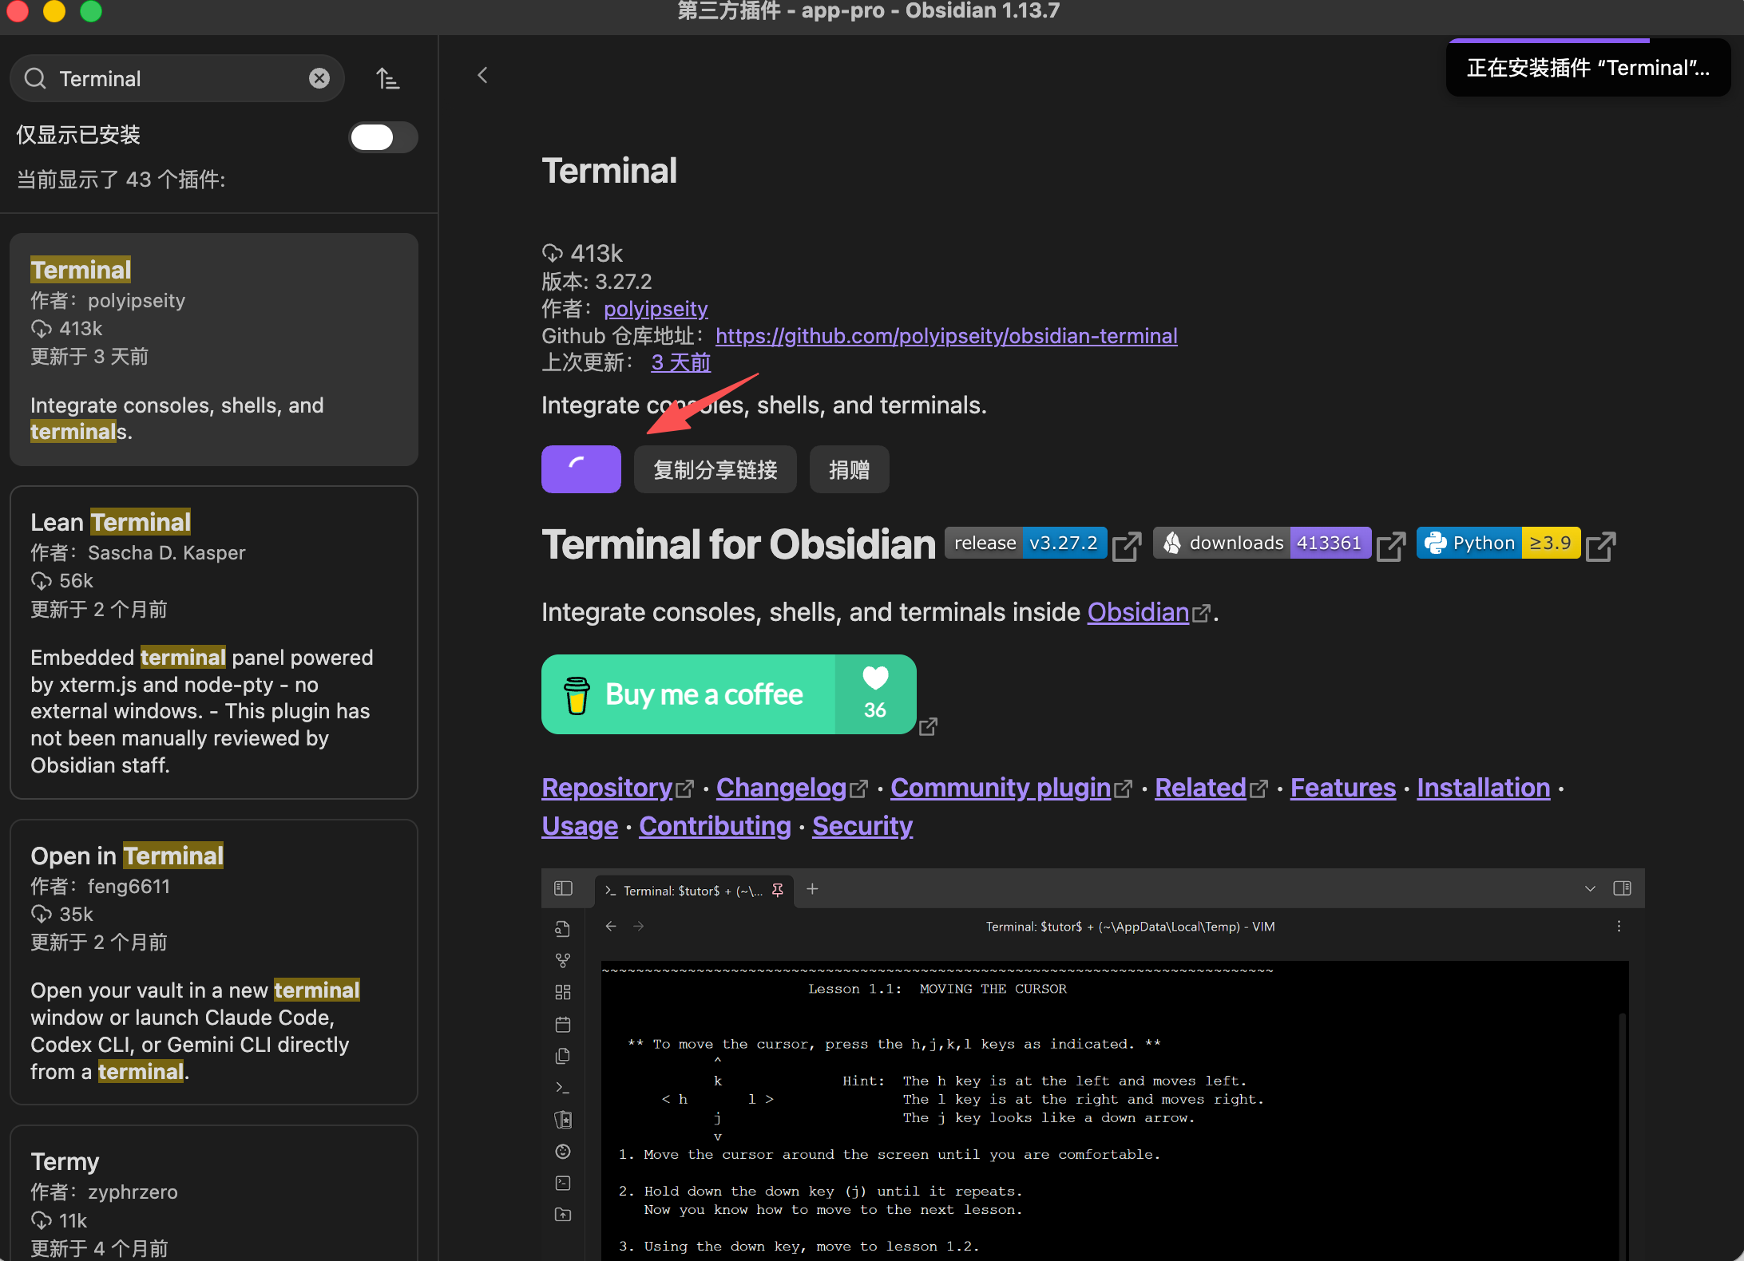Screen dimensions: 1744x1261
Task: Copy the share link with 复制分享链接
Action: click(715, 469)
